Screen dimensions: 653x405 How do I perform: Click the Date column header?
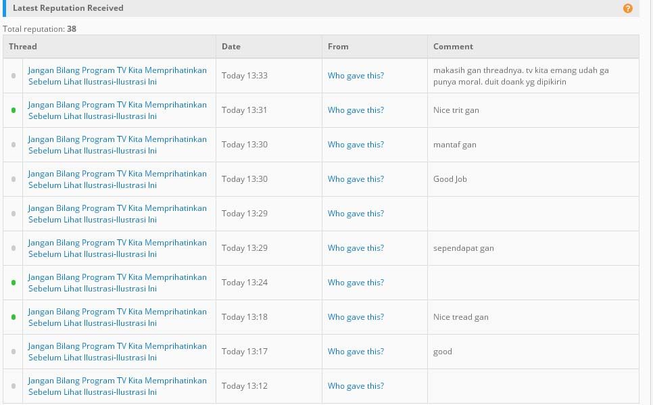231,47
